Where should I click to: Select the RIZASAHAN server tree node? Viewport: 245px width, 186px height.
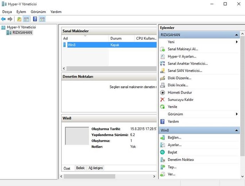coord(22,33)
